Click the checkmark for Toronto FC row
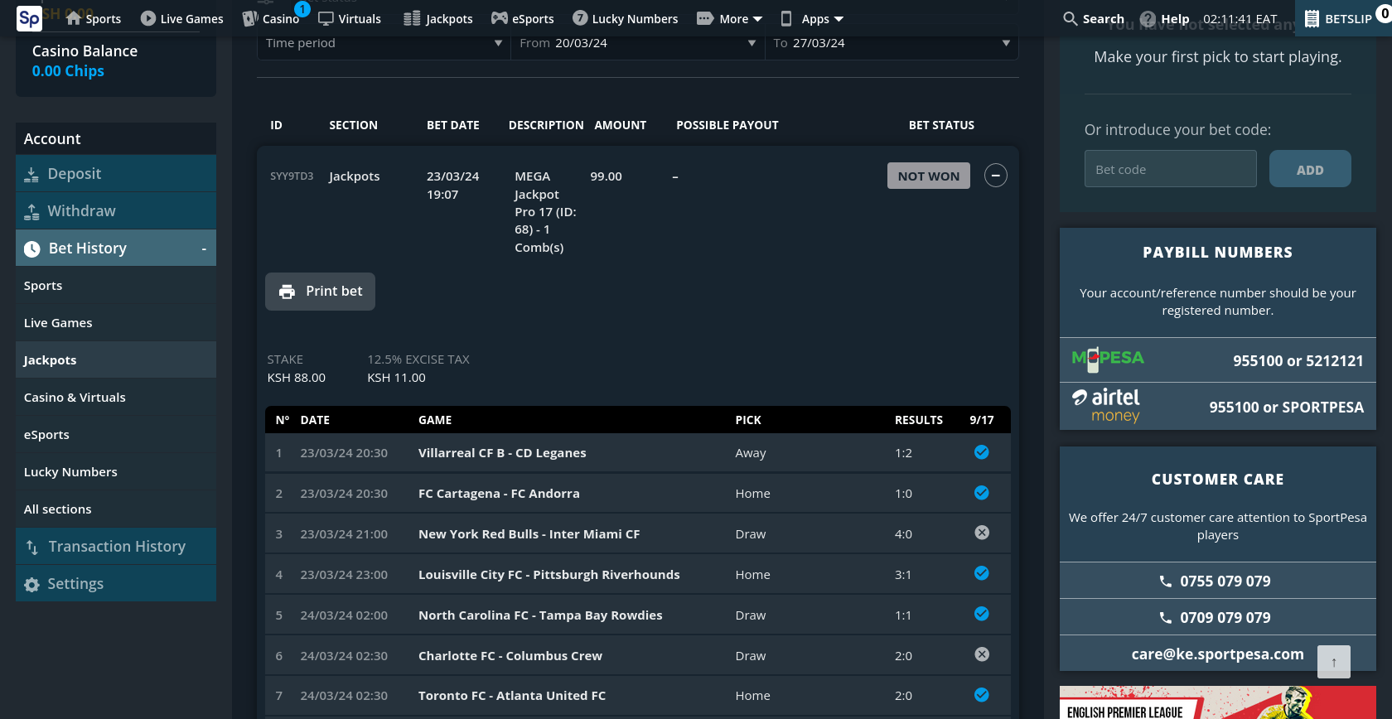This screenshot has height=719, width=1392. tap(982, 695)
